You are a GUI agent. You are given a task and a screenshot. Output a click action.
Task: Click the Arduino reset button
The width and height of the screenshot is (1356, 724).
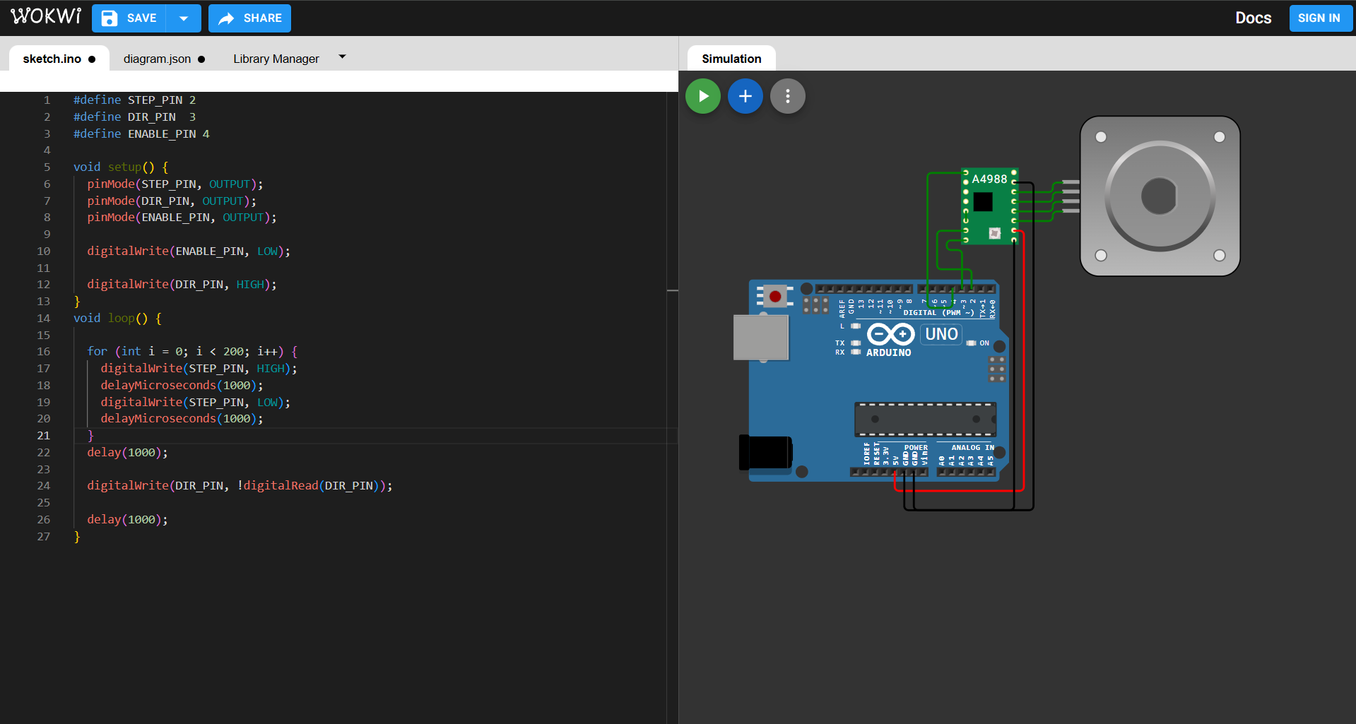775,296
